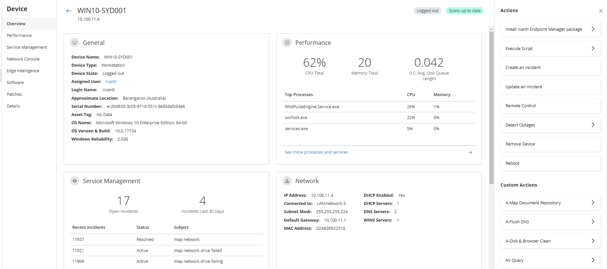Click the General section monitor icon
The image size is (607, 269).
pos(75,42)
